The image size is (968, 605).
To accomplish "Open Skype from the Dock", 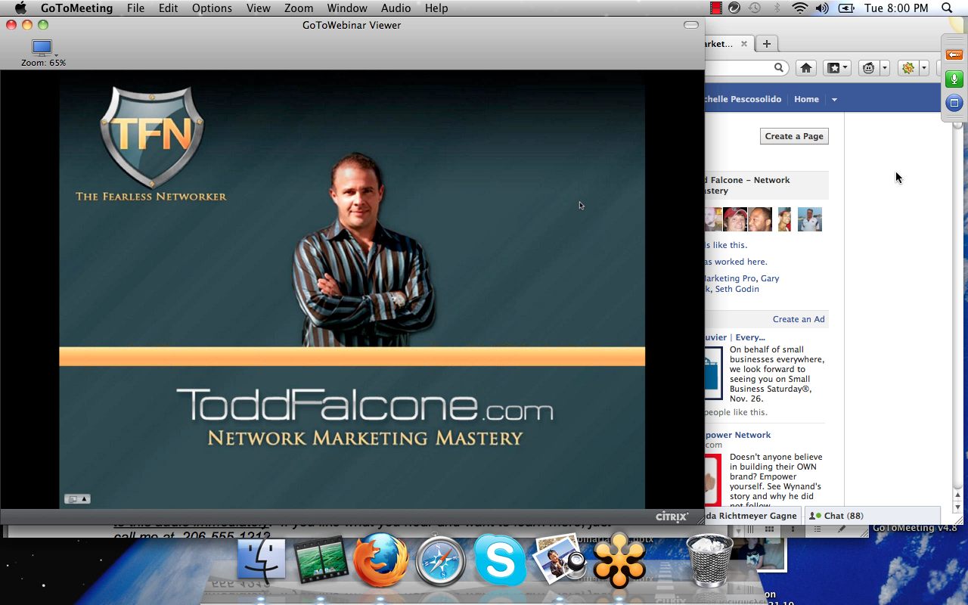I will point(500,561).
